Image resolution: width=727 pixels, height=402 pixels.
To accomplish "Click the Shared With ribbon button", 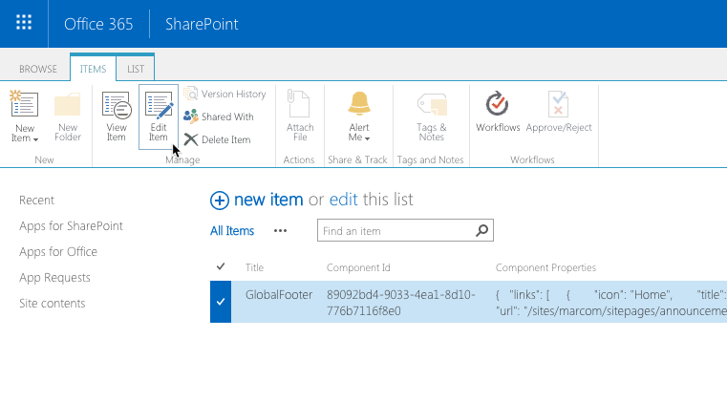I will (219, 116).
